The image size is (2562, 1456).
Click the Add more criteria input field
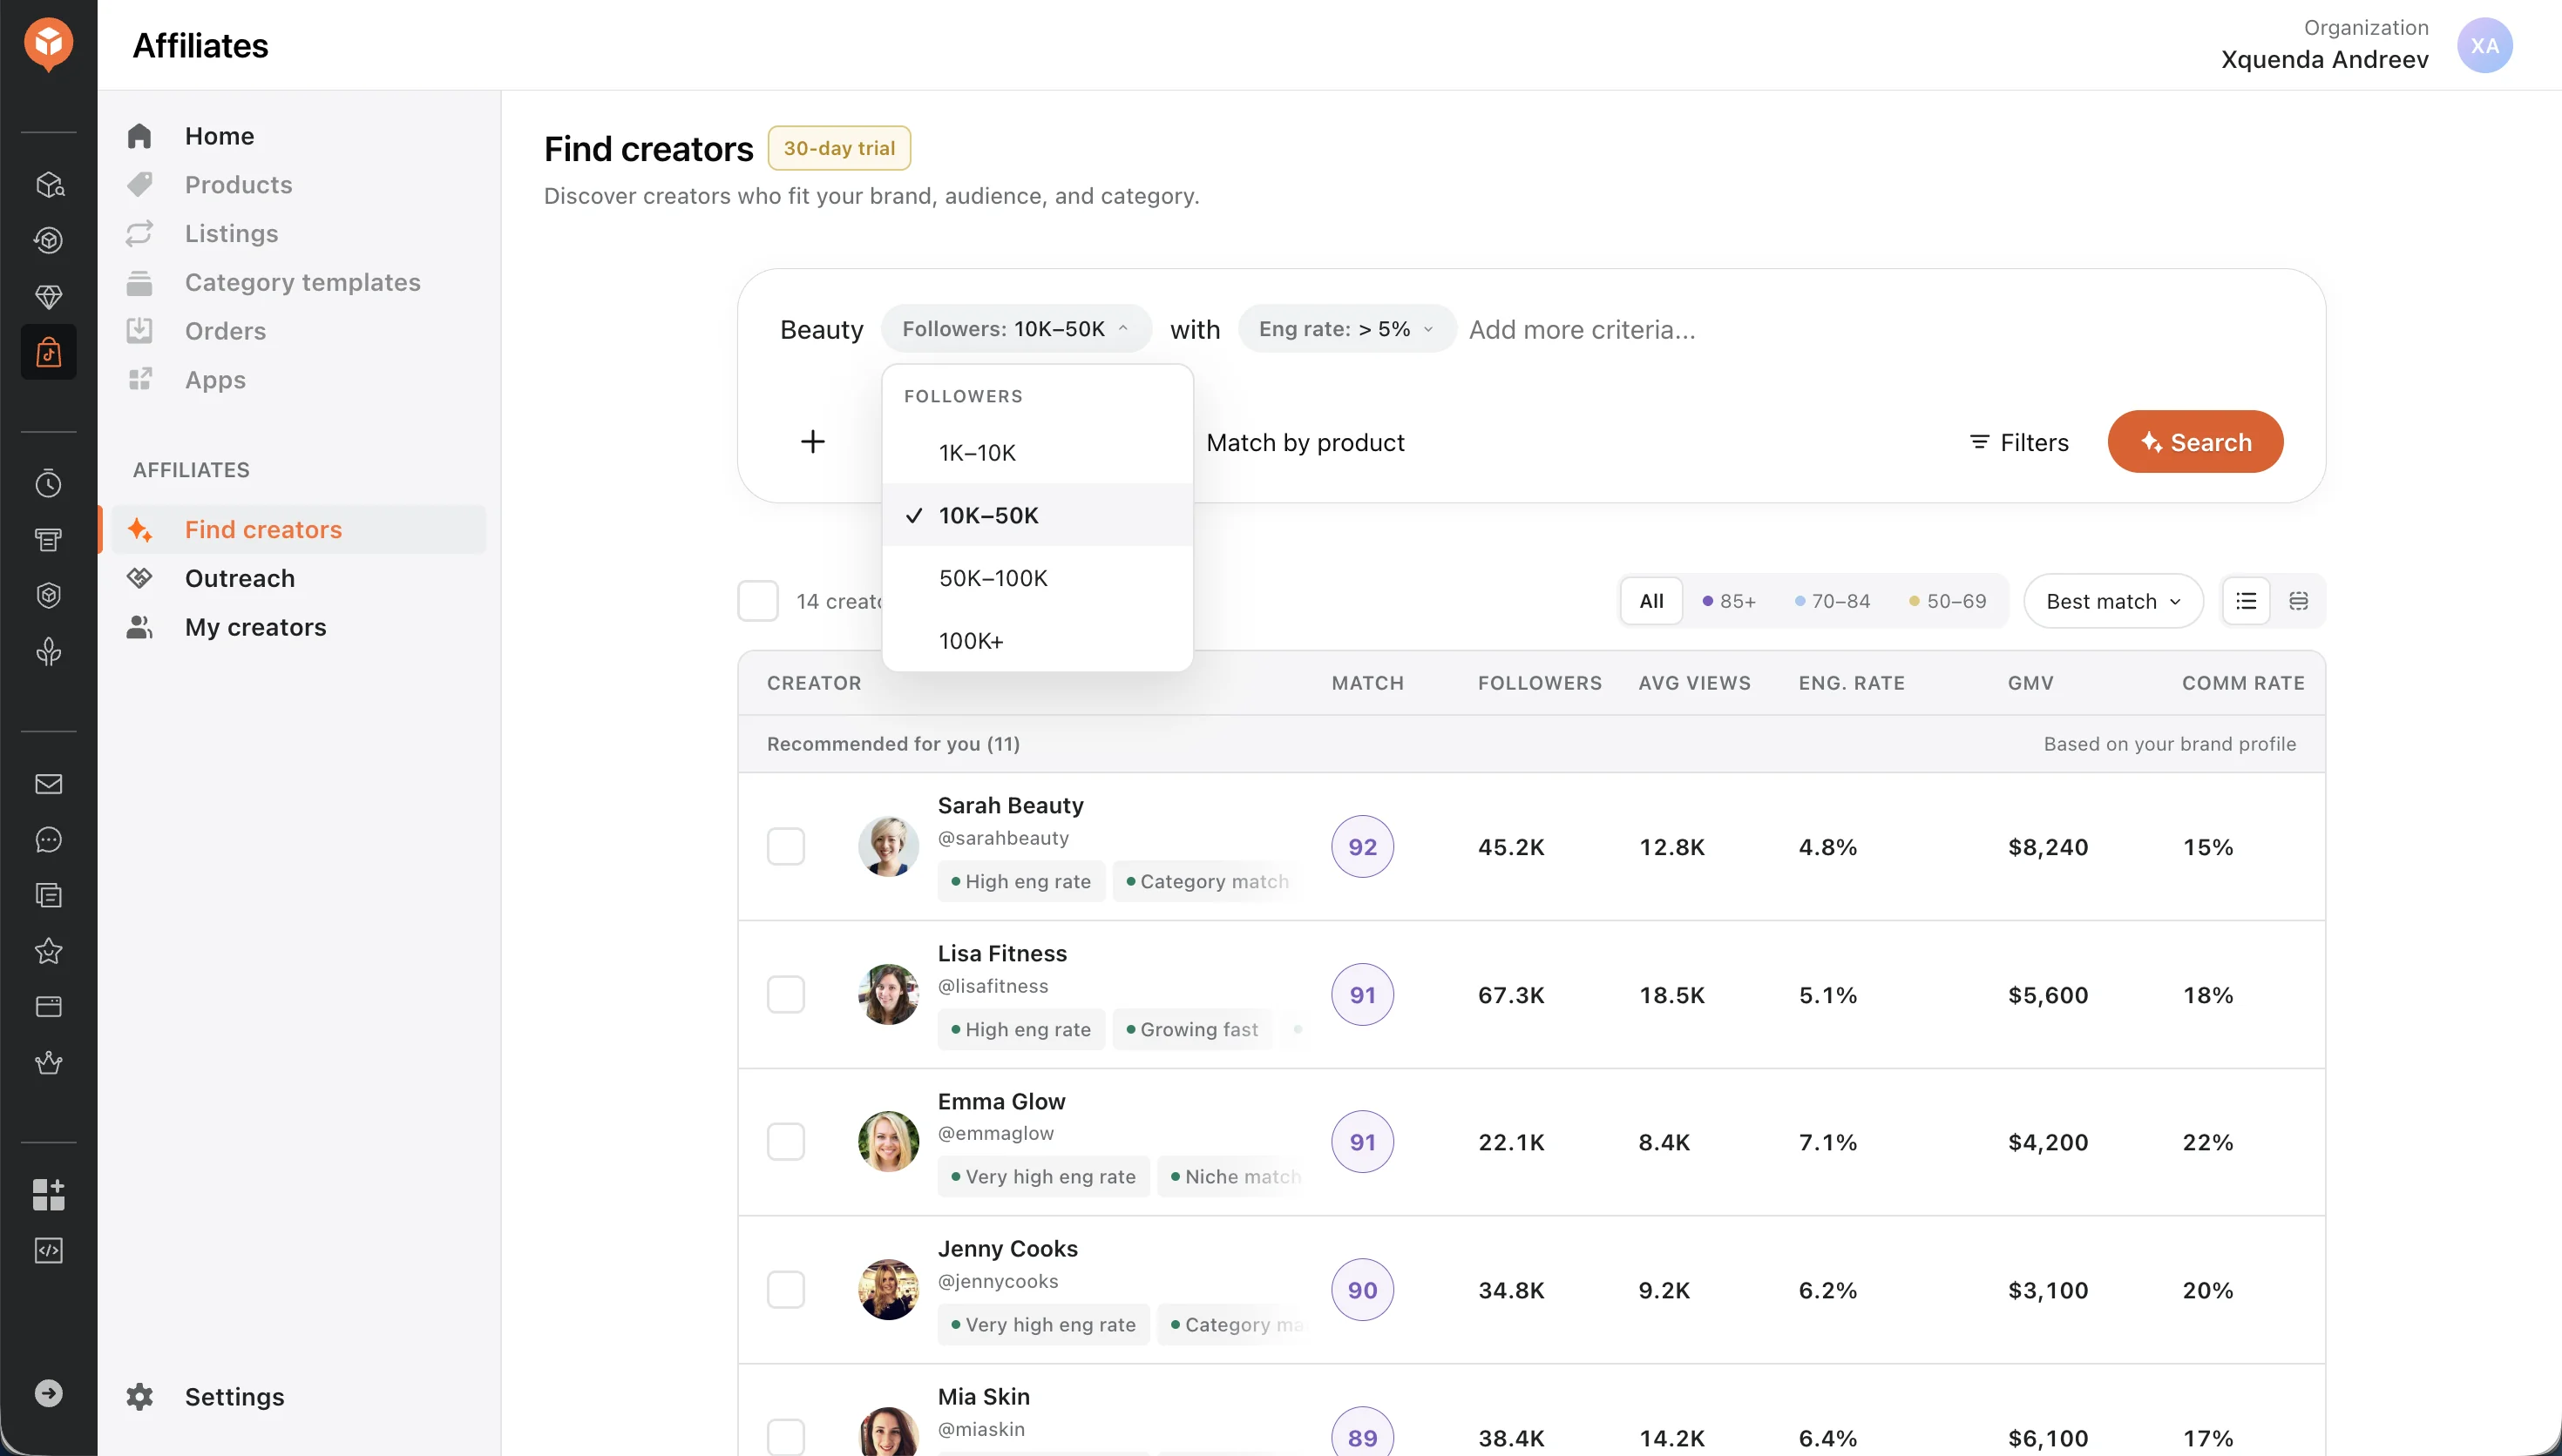[x=1582, y=329]
